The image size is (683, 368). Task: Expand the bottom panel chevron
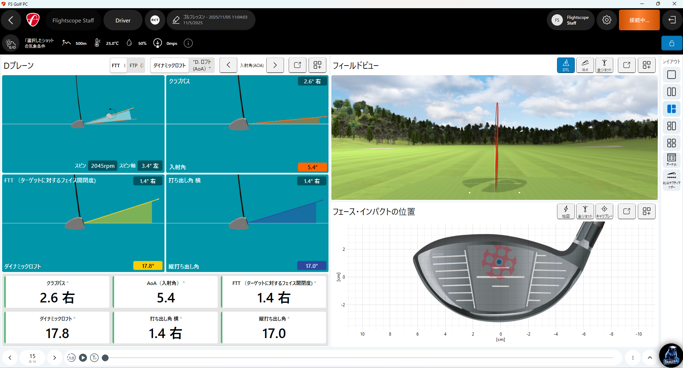650,358
